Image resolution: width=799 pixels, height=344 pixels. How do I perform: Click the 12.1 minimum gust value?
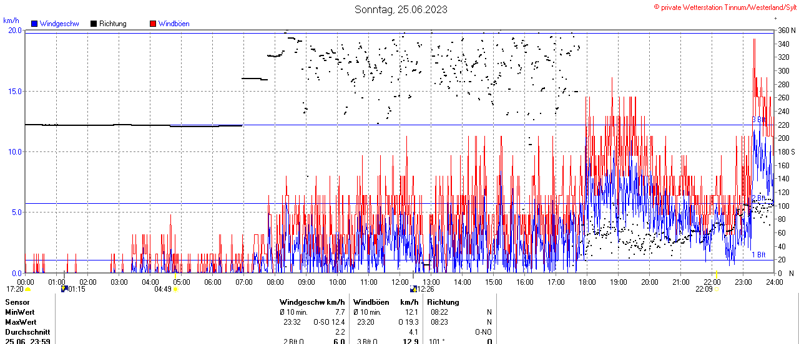(411, 312)
